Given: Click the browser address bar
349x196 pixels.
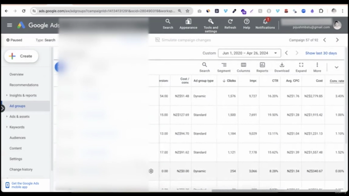Looking at the screenshot, I should coord(107,11).
